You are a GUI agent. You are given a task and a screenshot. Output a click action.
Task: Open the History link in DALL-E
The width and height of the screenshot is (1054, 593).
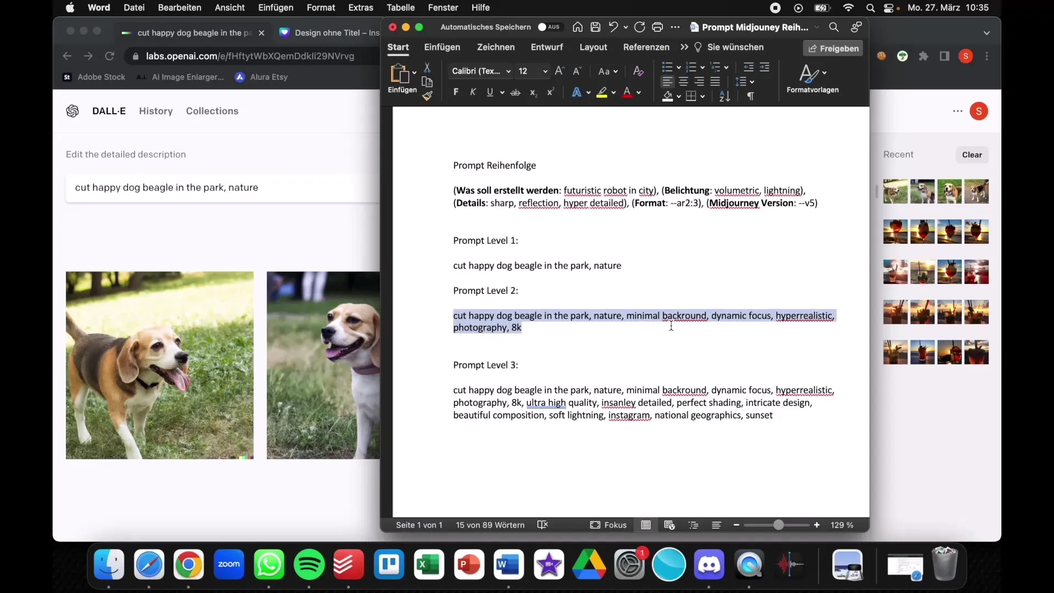point(156,111)
